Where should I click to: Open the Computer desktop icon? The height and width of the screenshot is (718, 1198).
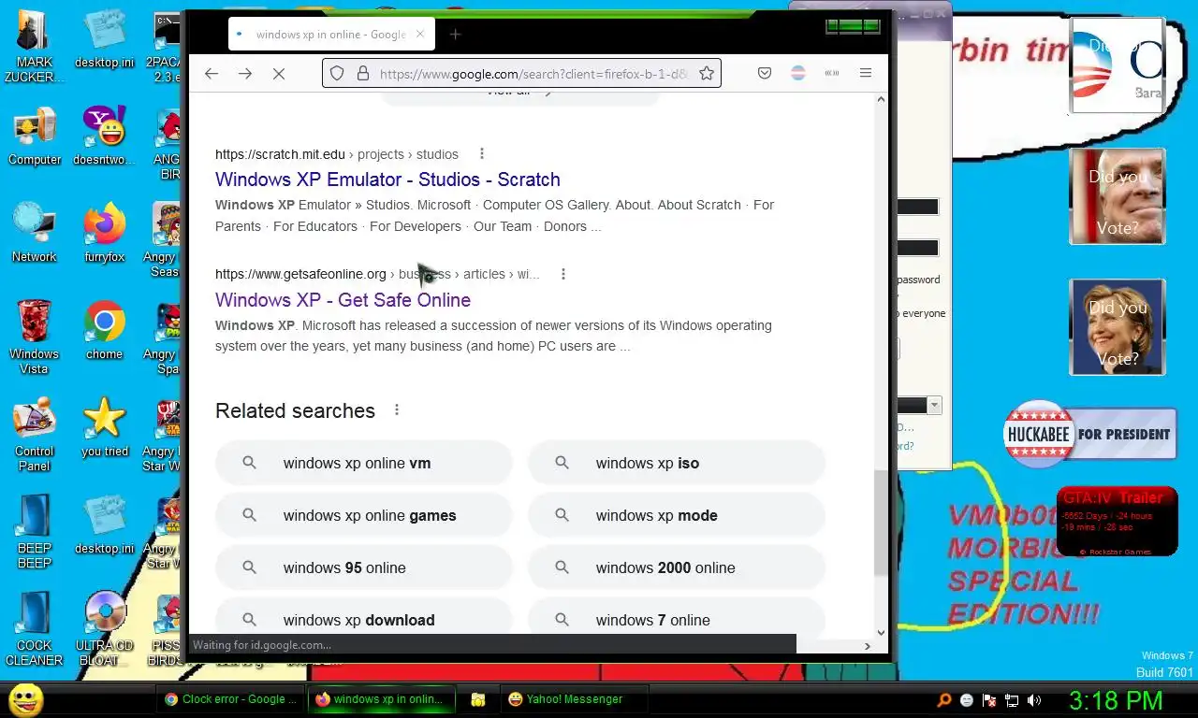tap(35, 136)
